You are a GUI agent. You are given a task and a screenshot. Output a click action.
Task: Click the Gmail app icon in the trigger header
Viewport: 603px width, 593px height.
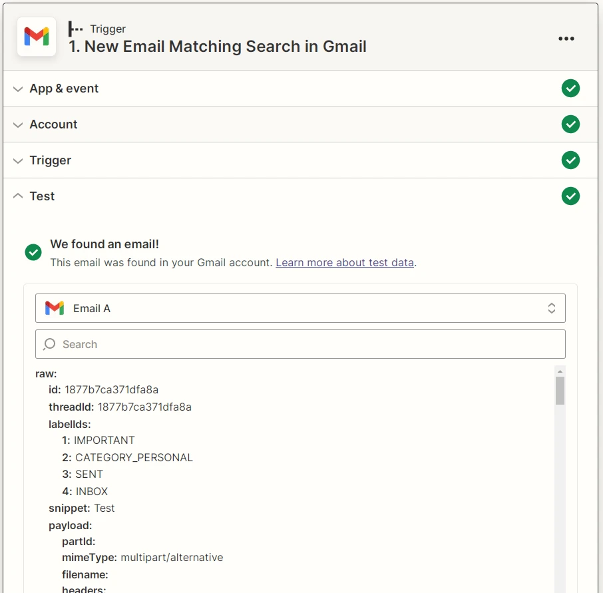click(36, 38)
